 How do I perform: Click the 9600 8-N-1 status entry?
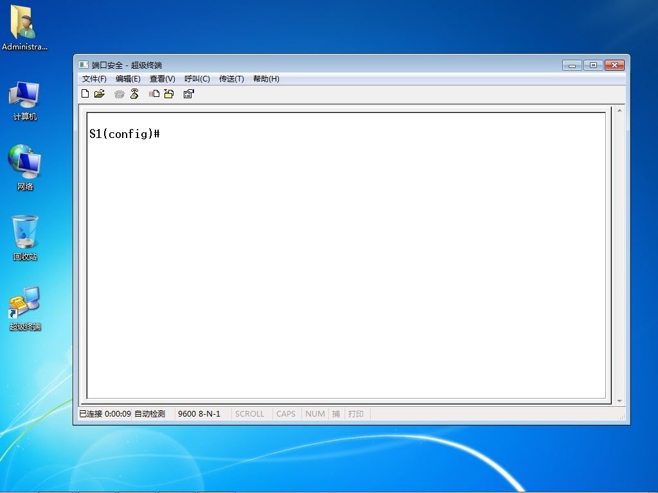[x=199, y=414]
